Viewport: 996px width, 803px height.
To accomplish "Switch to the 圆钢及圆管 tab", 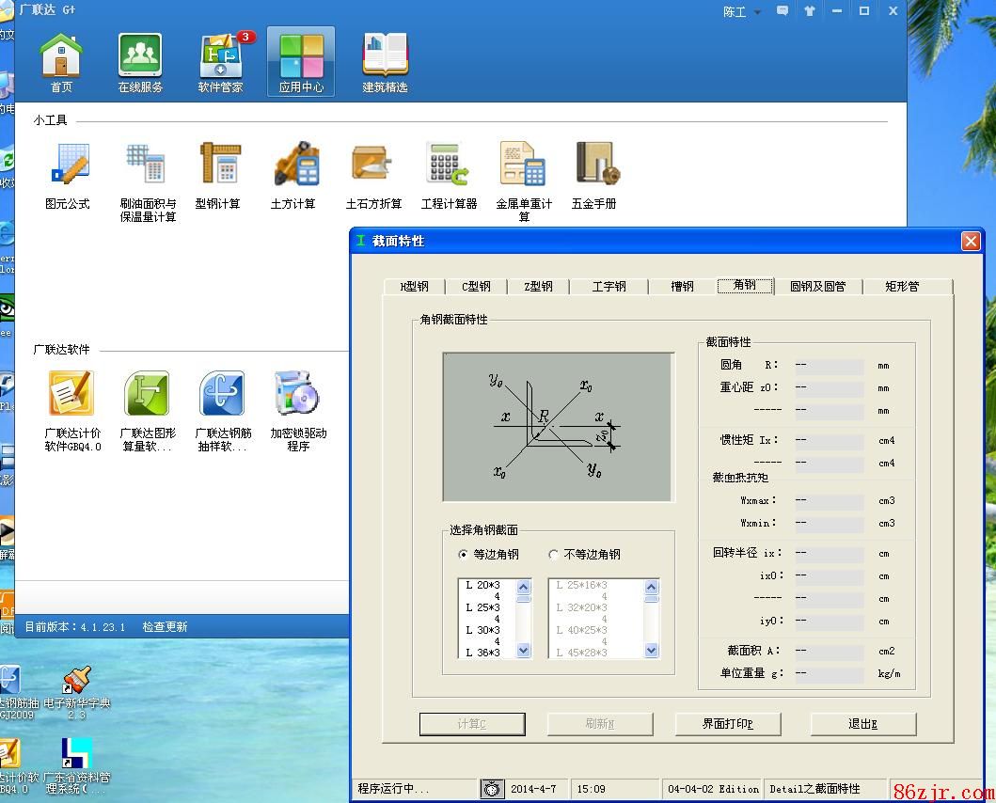I will (x=817, y=287).
